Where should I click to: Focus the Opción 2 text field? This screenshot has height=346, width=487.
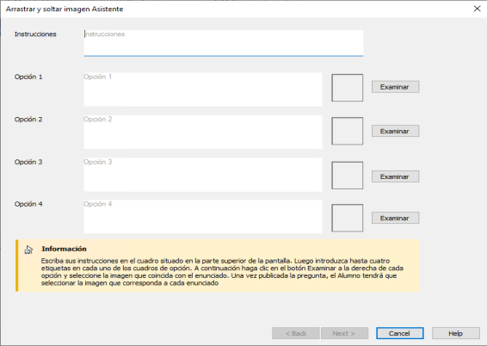pos(203,132)
